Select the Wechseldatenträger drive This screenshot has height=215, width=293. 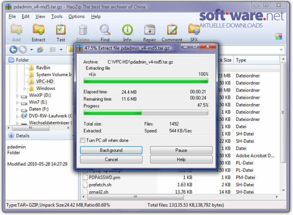pyautogui.click(x=50, y=123)
